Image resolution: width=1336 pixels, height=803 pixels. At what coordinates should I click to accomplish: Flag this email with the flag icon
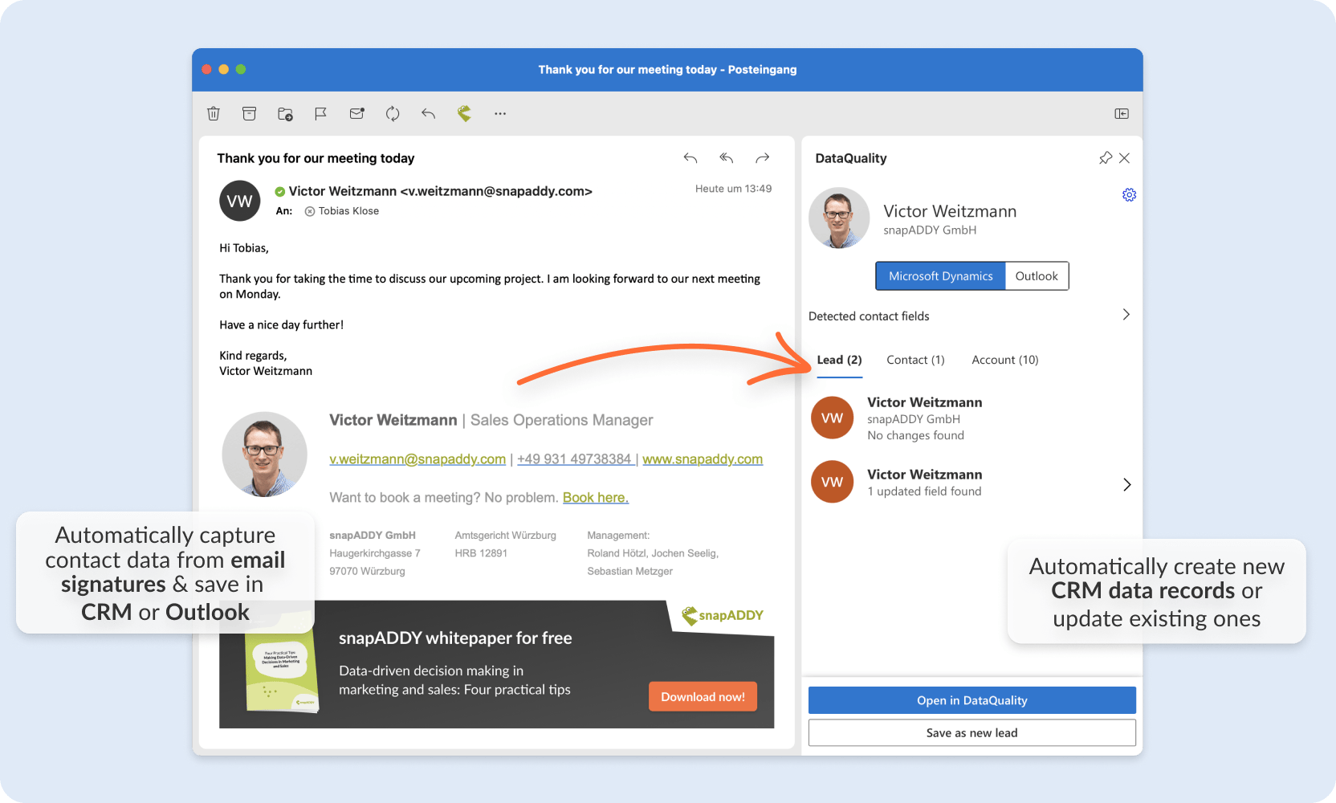320,114
